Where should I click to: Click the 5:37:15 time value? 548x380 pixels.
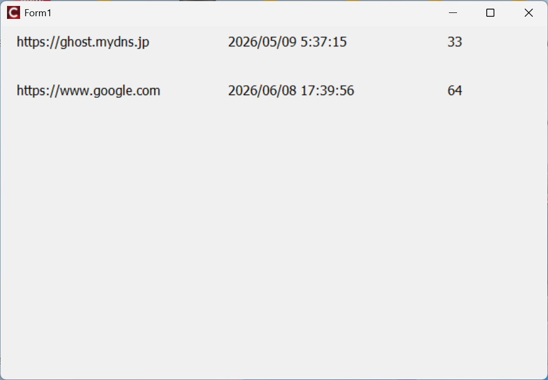[x=323, y=42]
